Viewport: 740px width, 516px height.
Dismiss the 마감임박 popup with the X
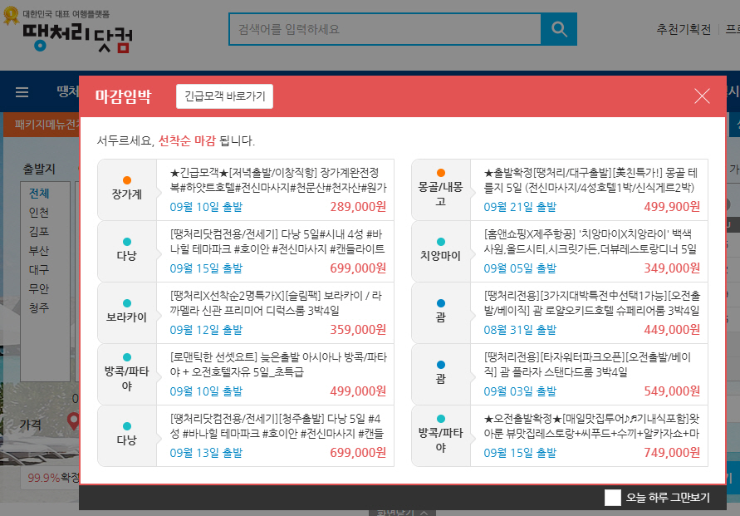coord(702,96)
